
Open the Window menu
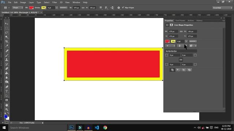pos(76,3)
